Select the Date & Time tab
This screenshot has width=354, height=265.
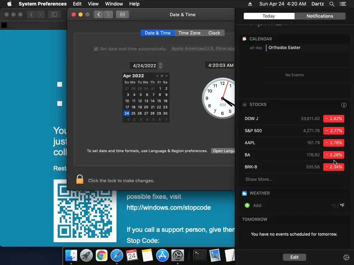(158, 33)
